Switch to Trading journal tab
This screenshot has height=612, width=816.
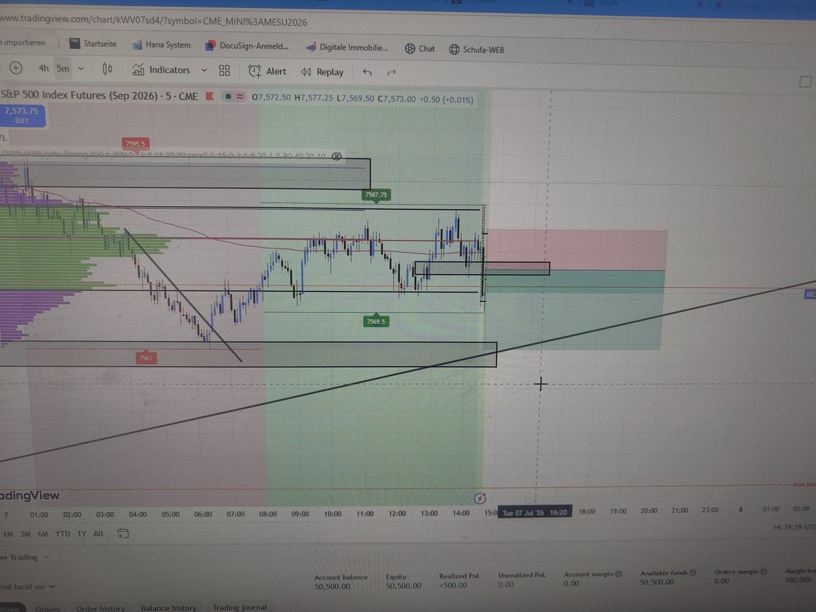tap(240, 607)
